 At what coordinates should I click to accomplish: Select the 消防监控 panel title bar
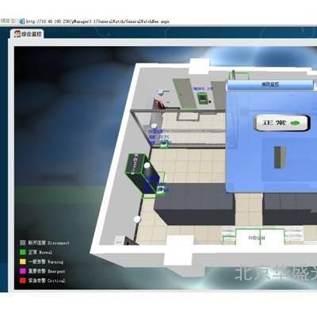[270, 85]
